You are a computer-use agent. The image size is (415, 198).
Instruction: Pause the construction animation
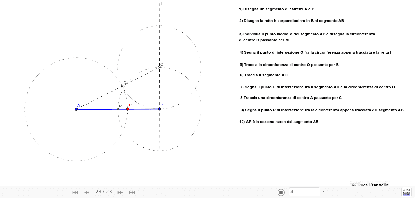281,192
